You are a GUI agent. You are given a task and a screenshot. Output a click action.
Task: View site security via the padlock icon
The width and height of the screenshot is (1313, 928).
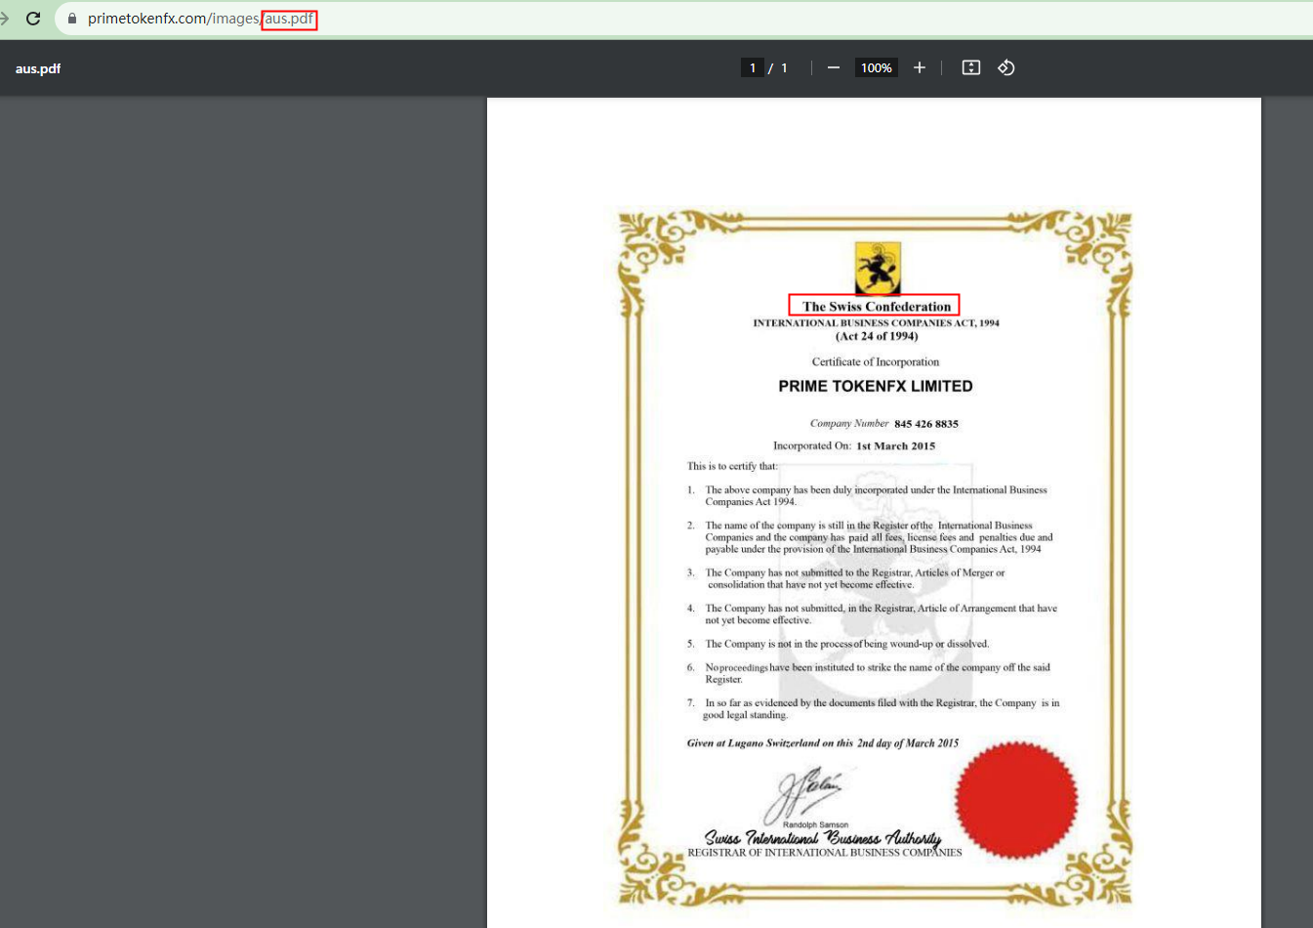[x=71, y=19]
